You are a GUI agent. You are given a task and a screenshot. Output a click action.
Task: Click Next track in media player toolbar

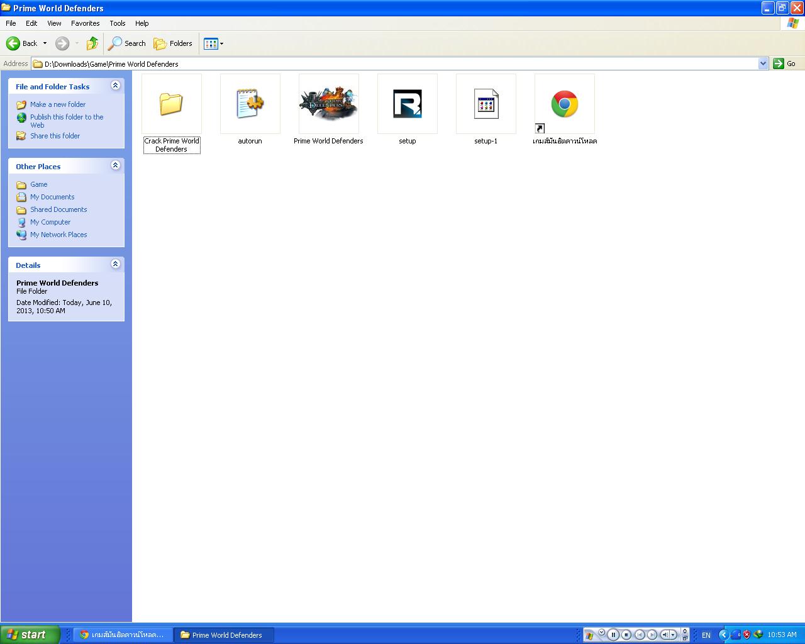point(652,635)
